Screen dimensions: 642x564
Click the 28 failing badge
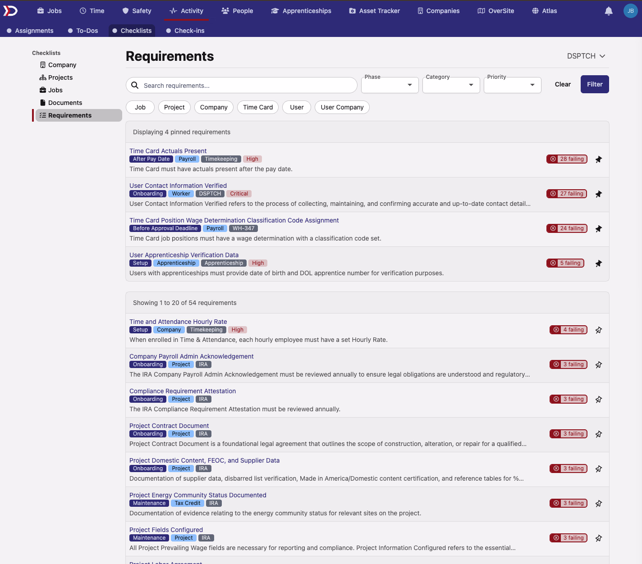(x=567, y=159)
